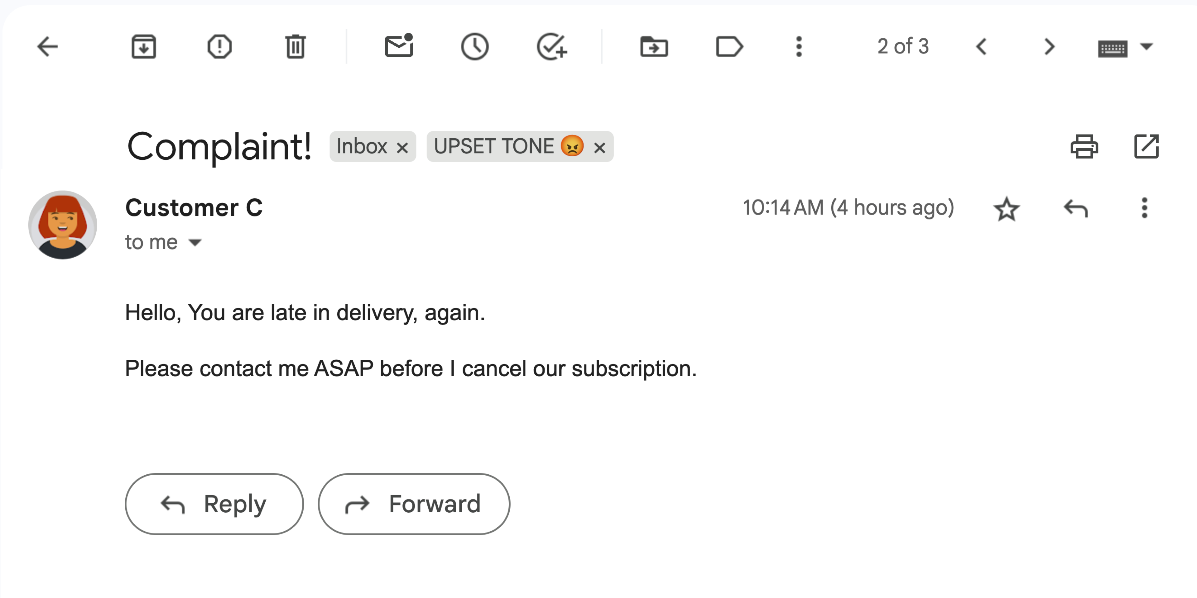Expand the 'to me' recipient details
Image resolution: width=1197 pixels, height=598 pixels.
(195, 242)
